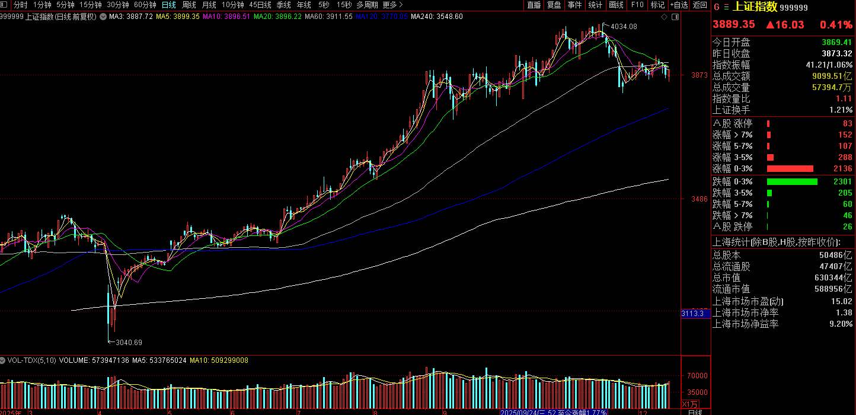Select the 5分钟 period

(x=65, y=5)
